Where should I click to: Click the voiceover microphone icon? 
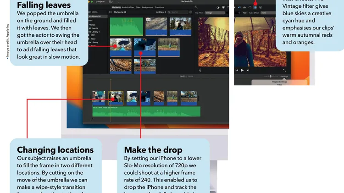[200, 70]
